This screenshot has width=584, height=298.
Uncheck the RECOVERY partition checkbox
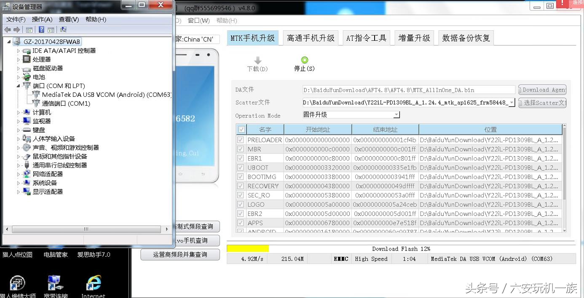point(240,186)
